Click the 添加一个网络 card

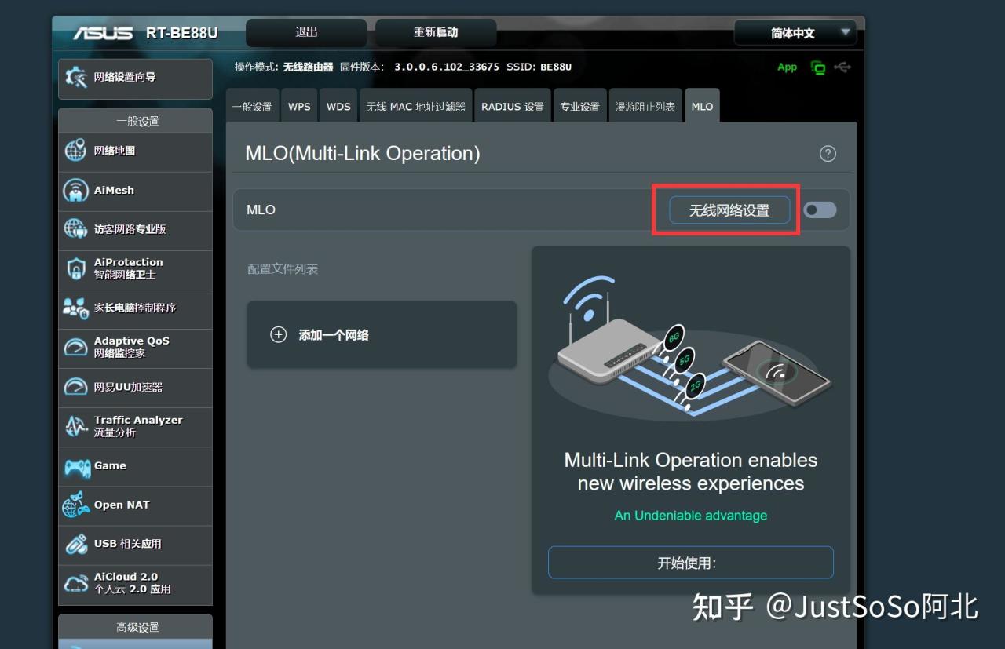click(x=382, y=335)
